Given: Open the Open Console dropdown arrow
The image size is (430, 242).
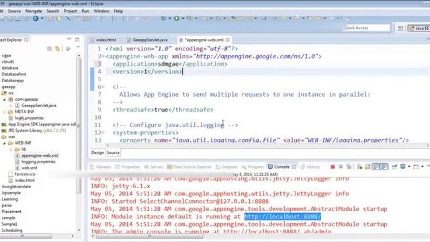Looking at the screenshot, I should click(x=423, y=167).
